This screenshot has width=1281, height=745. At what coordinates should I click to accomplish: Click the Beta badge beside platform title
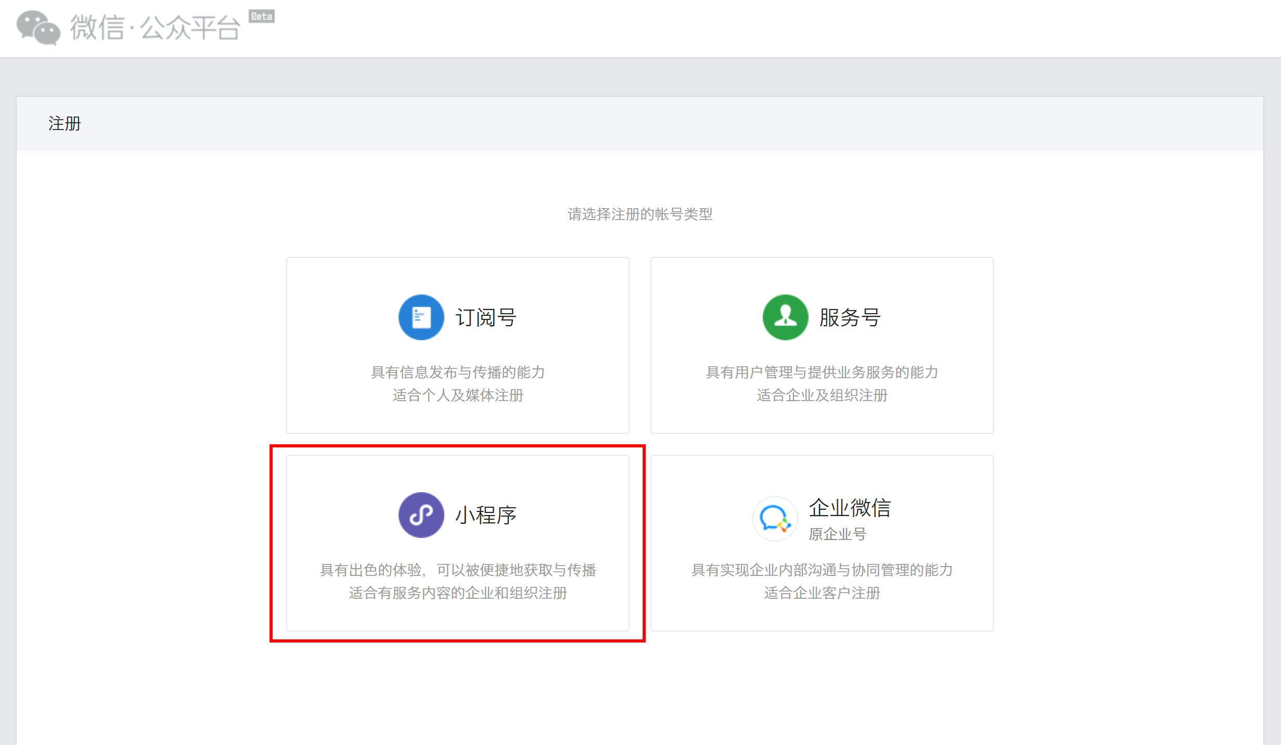tap(262, 16)
